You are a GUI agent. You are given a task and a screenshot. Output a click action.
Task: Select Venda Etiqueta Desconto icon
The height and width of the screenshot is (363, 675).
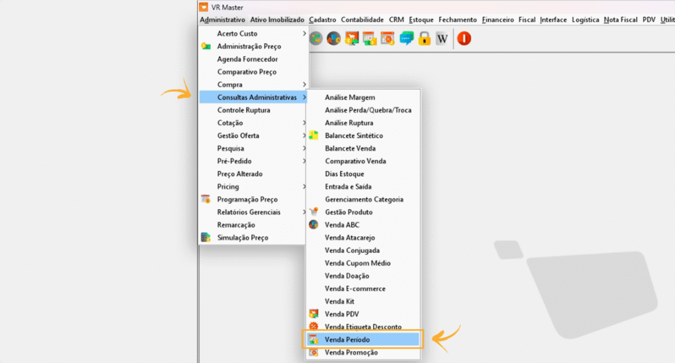[314, 326]
